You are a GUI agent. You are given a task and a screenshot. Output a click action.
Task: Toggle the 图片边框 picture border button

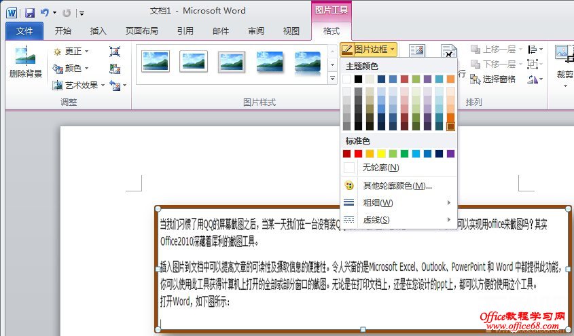coord(368,50)
